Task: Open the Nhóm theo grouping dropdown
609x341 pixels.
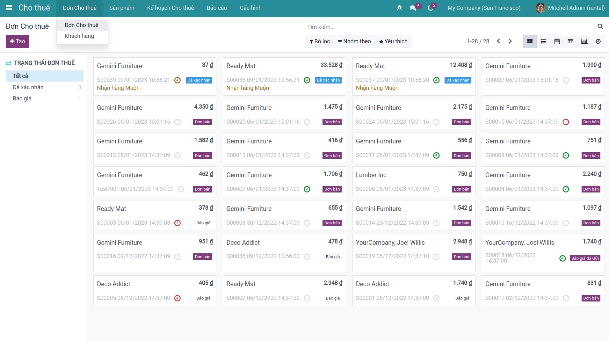Action: point(354,41)
